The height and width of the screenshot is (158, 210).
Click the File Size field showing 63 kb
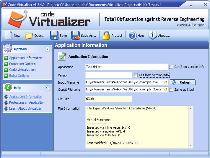coord(109,99)
